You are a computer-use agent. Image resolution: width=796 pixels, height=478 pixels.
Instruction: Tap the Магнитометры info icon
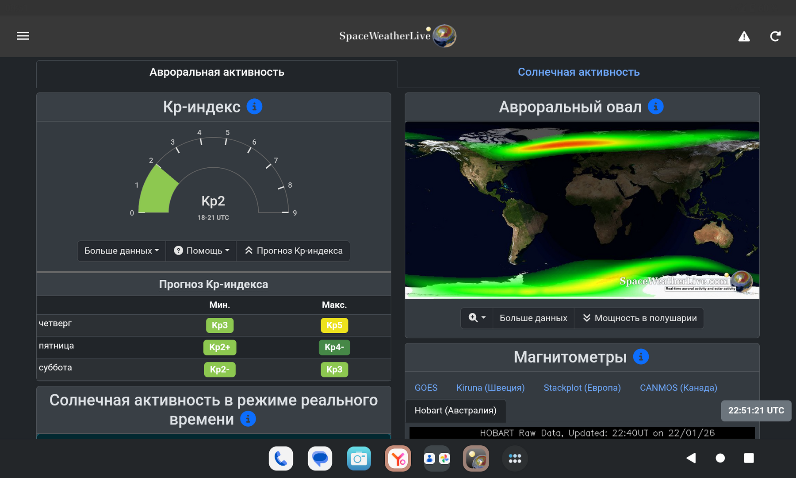click(641, 357)
